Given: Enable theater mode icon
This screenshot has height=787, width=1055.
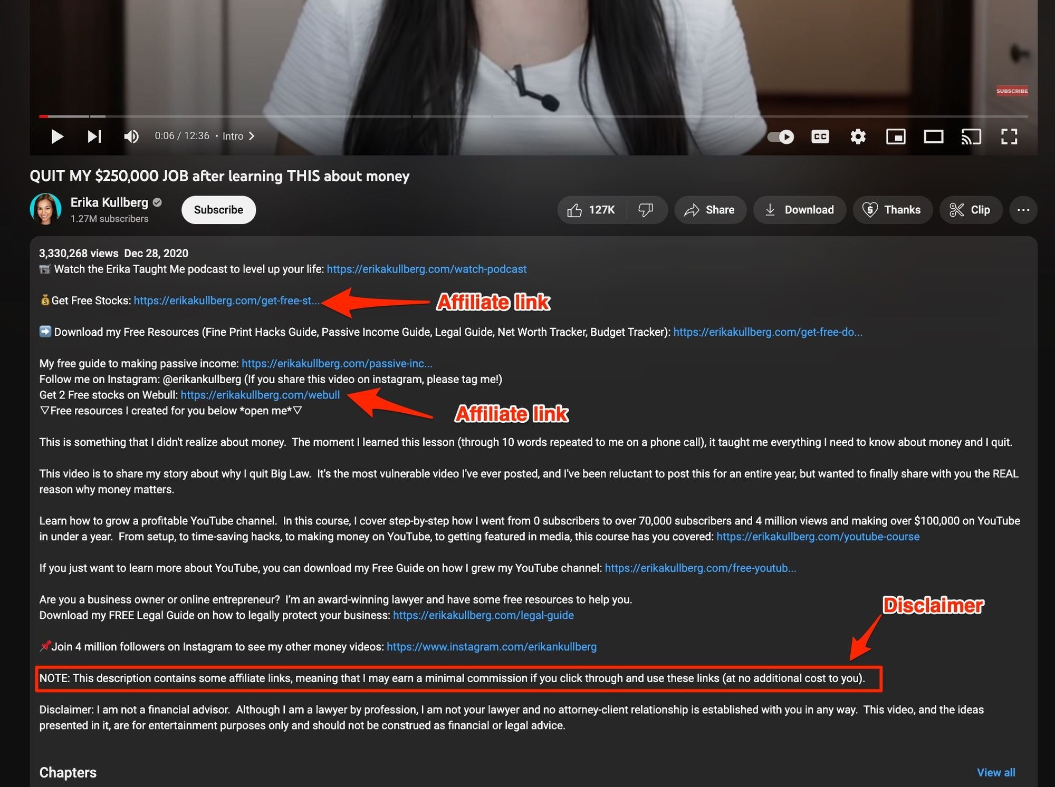Looking at the screenshot, I should pyautogui.click(x=934, y=135).
